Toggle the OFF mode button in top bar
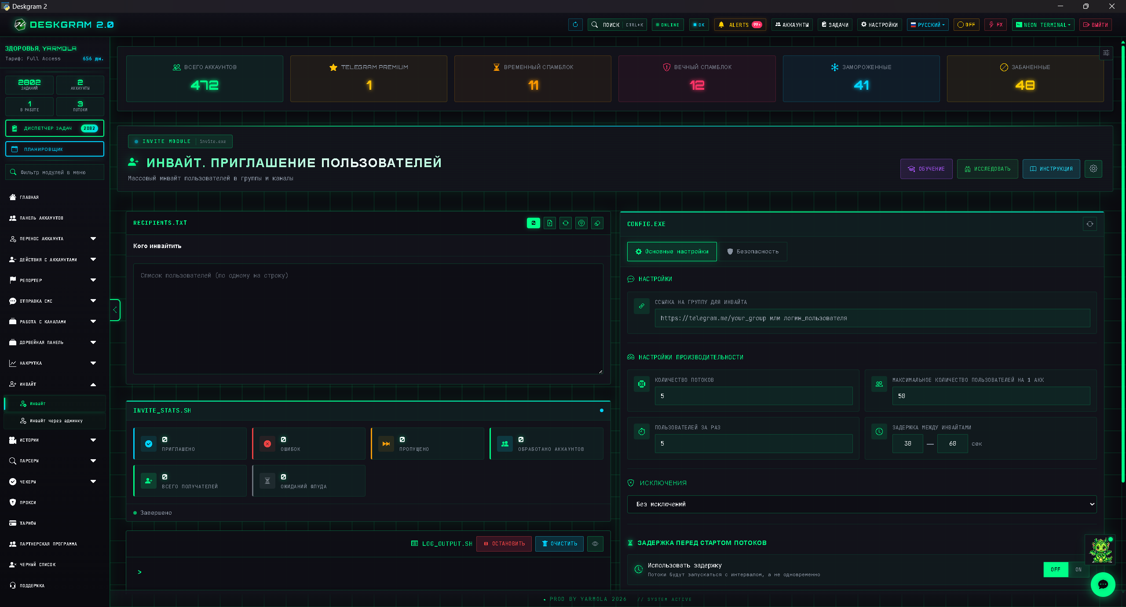The height and width of the screenshot is (607, 1126). point(966,25)
